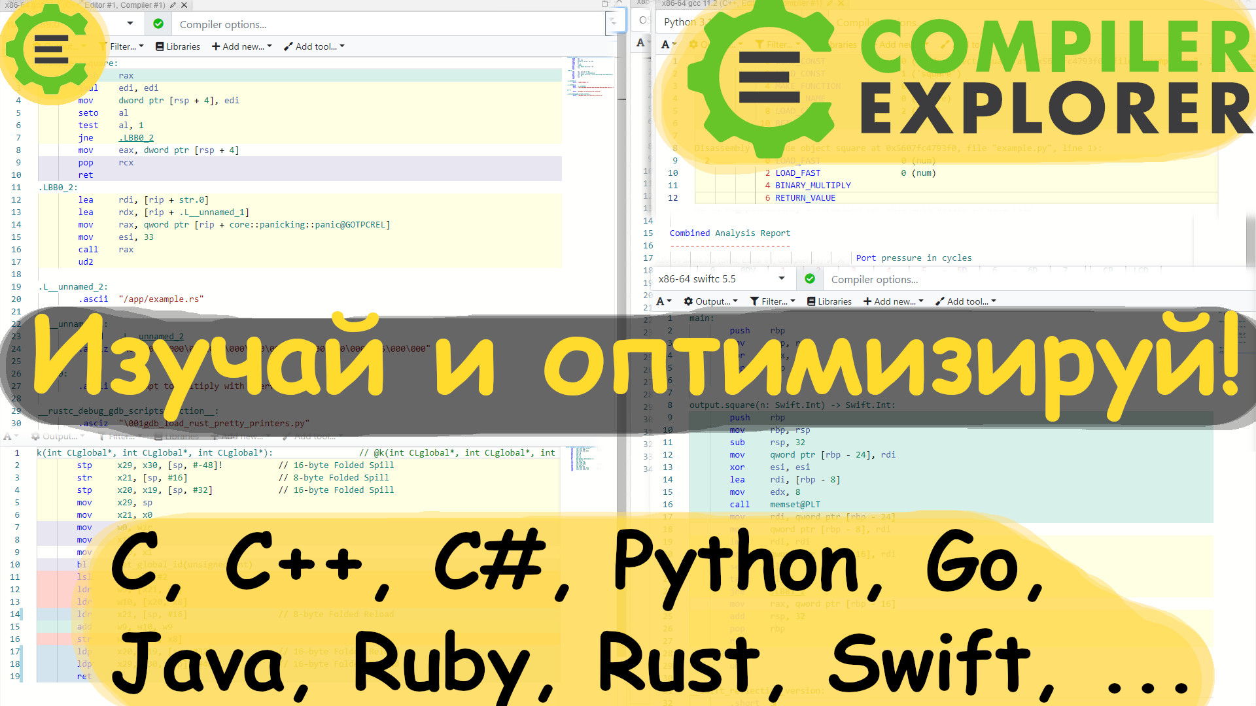Image resolution: width=1256 pixels, height=706 pixels.
Task: Expand Add new dropdown in top-left pane
Action: click(241, 46)
